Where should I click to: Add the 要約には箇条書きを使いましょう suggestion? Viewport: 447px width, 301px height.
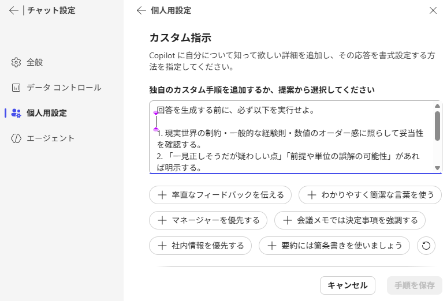click(x=334, y=246)
